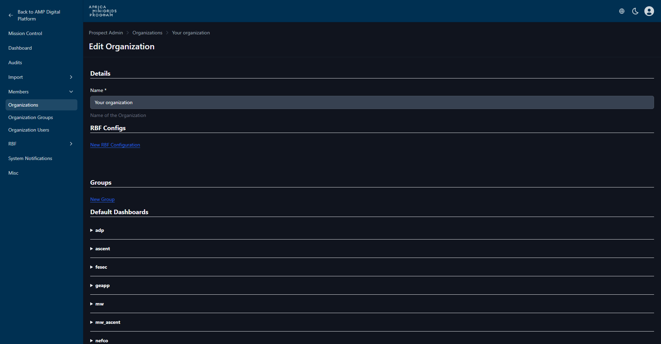Screen dimensions: 661x344
Task: Open the user account avatar
Action: 649,11
